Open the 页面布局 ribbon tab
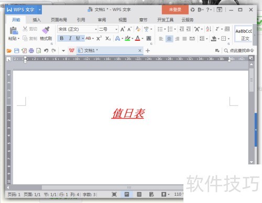 coord(59,20)
